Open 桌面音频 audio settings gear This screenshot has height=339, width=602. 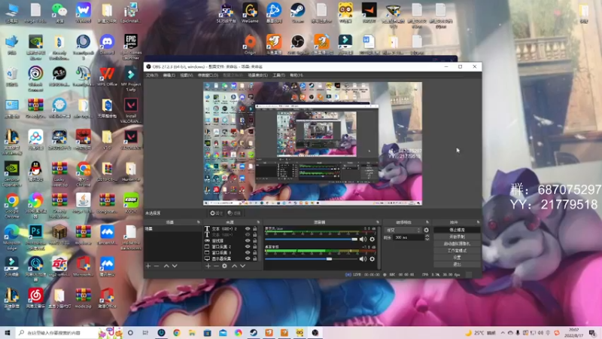[372, 259]
